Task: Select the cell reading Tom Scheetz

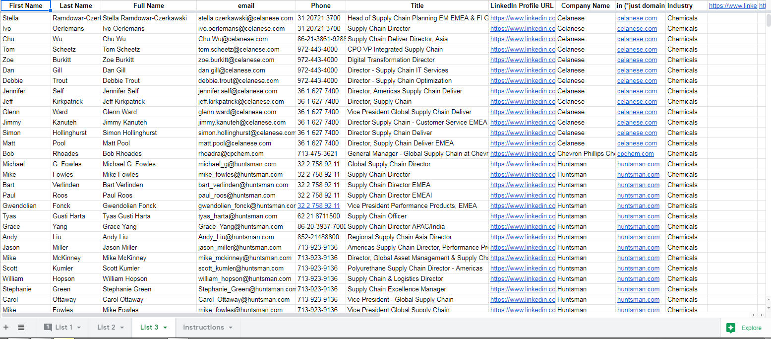Action: pos(149,49)
